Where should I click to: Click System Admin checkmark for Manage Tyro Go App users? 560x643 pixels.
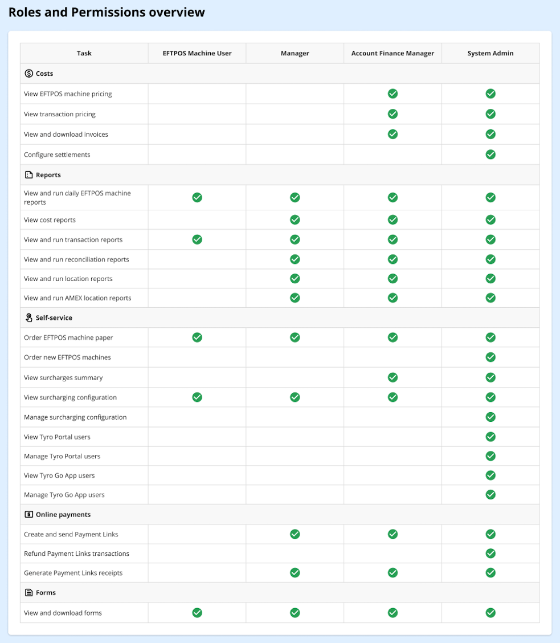click(490, 495)
